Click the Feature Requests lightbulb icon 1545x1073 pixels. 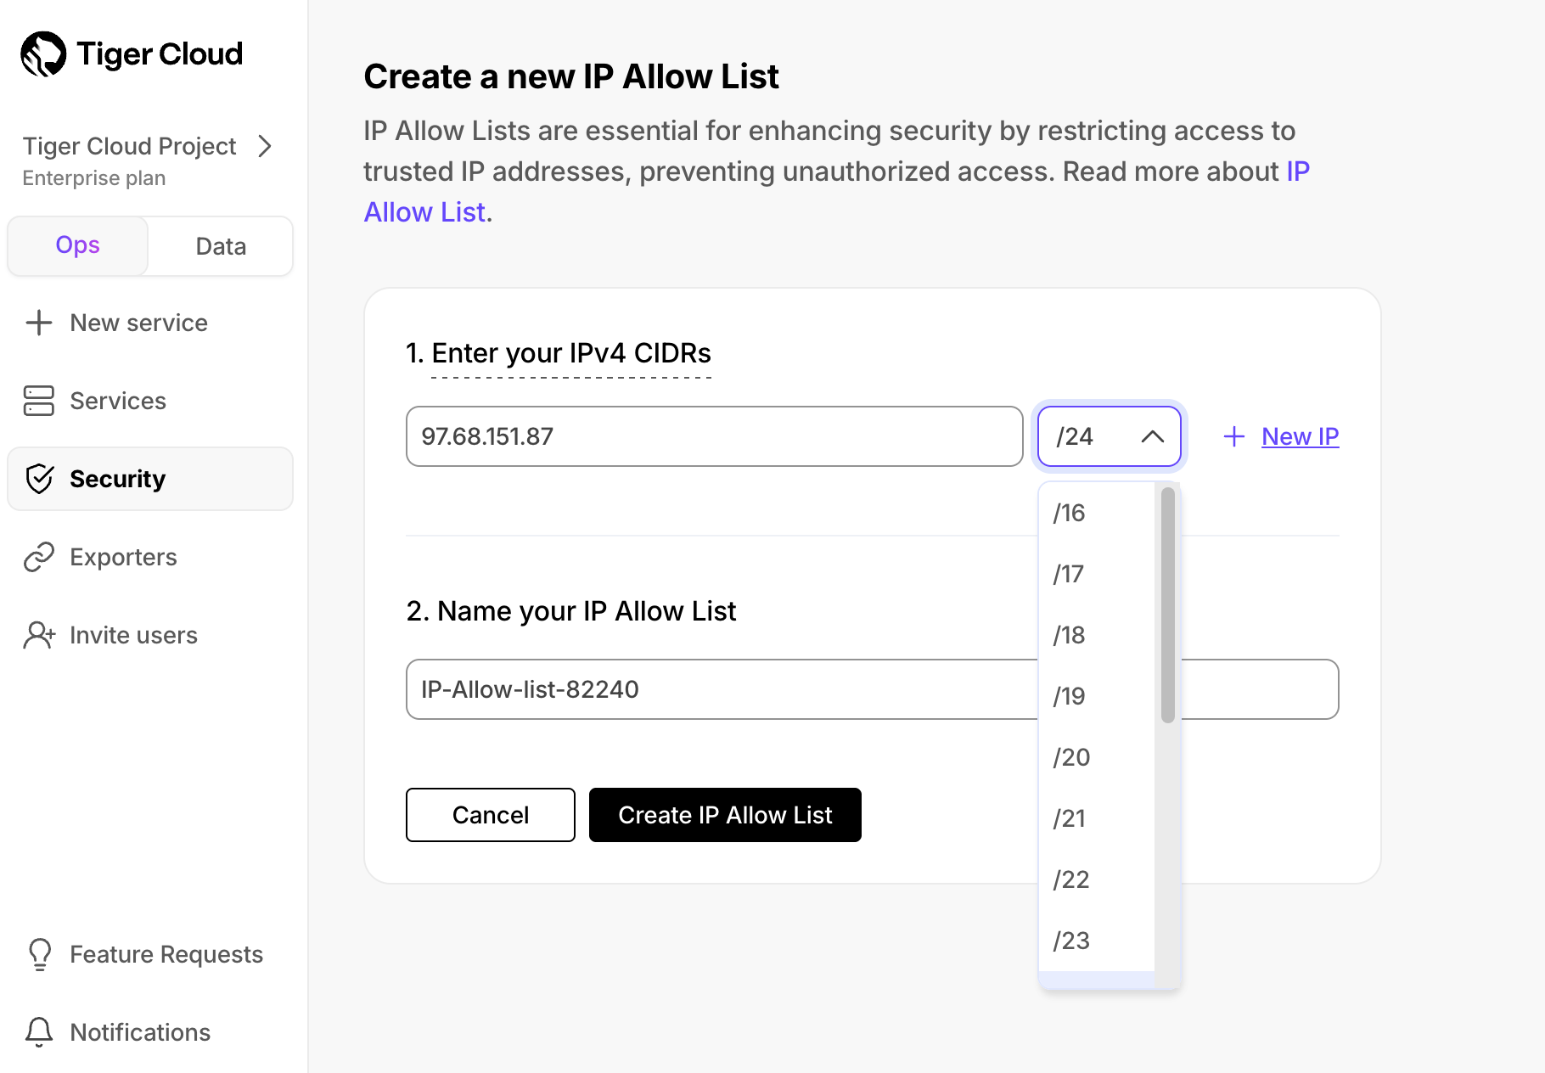click(x=39, y=954)
